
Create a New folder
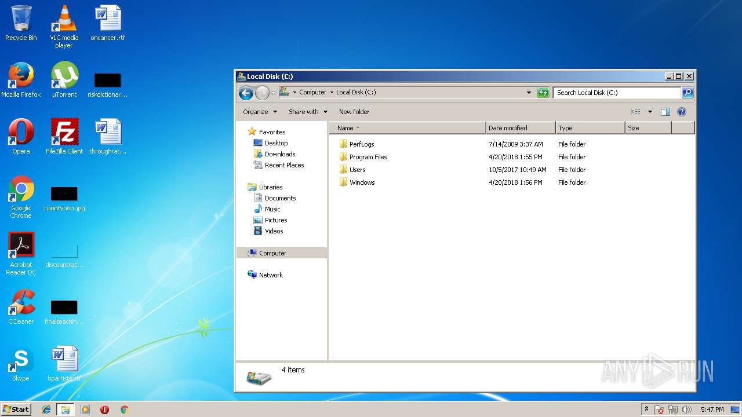coord(354,112)
